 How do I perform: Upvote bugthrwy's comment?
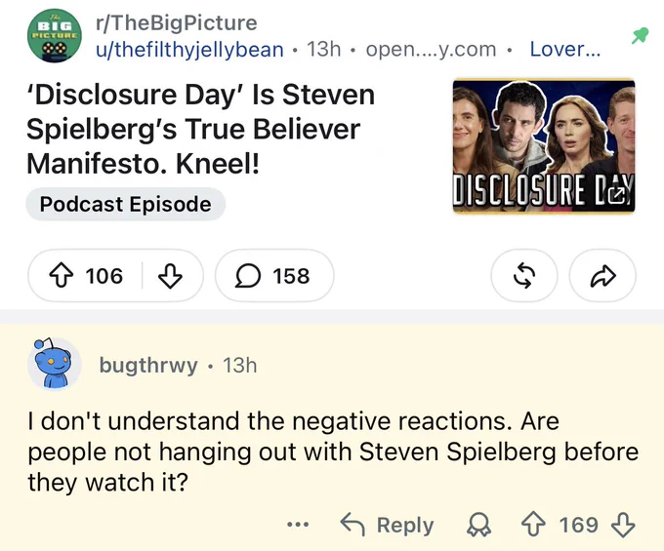point(533,525)
